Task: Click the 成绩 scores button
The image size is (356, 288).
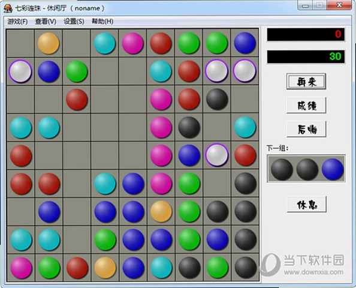Action: point(306,105)
